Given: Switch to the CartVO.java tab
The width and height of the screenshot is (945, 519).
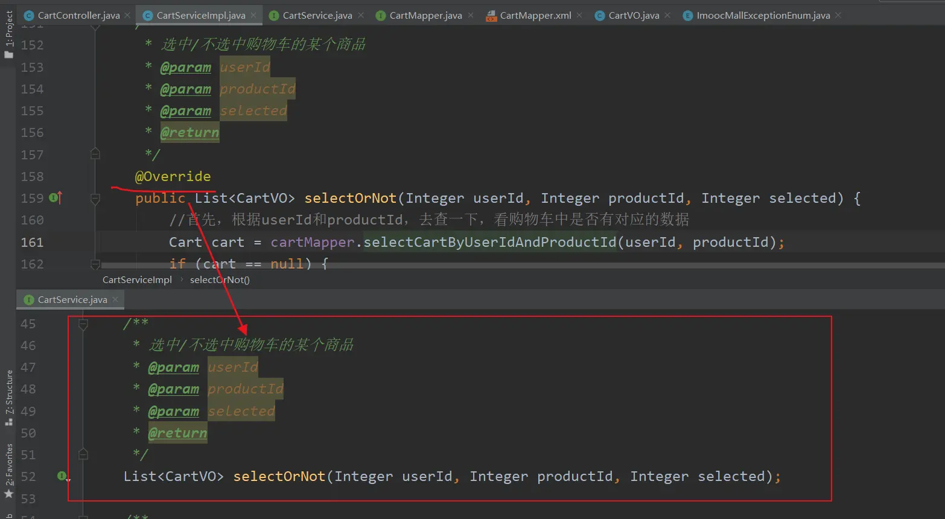Looking at the screenshot, I should tap(633, 15).
